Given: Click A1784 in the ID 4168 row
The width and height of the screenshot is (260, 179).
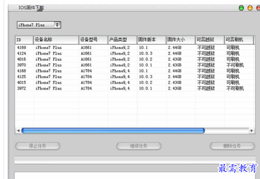Looking at the screenshot, I should pyautogui.click(x=86, y=71).
